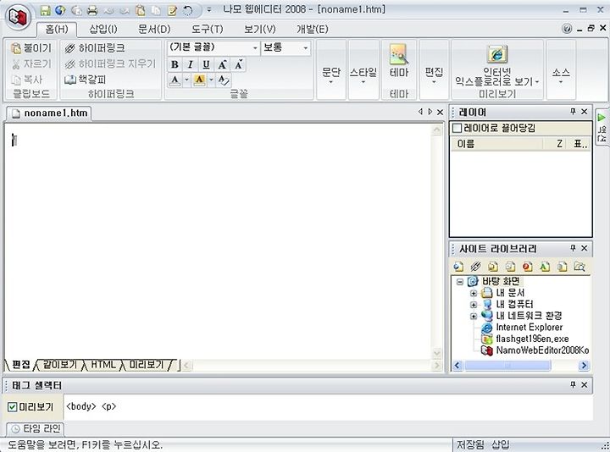
Task: Increase font size with the A up icon
Action: click(x=223, y=64)
